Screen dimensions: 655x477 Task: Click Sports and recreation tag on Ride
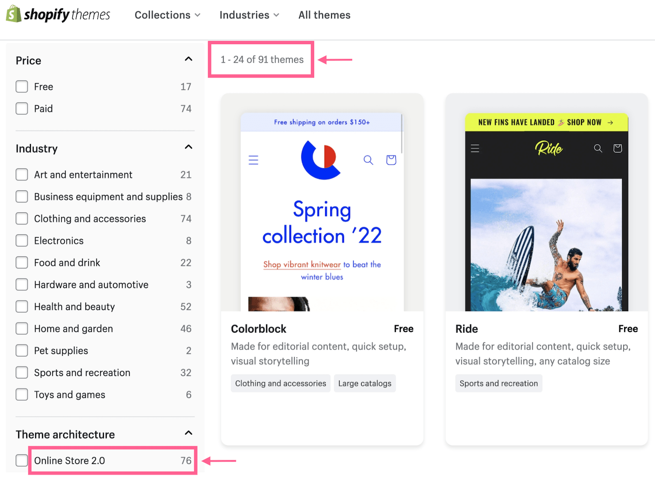click(x=499, y=383)
